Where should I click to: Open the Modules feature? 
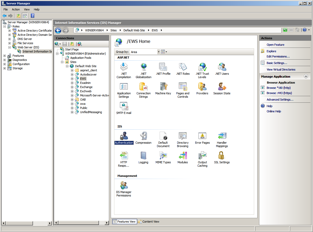coord(183,158)
